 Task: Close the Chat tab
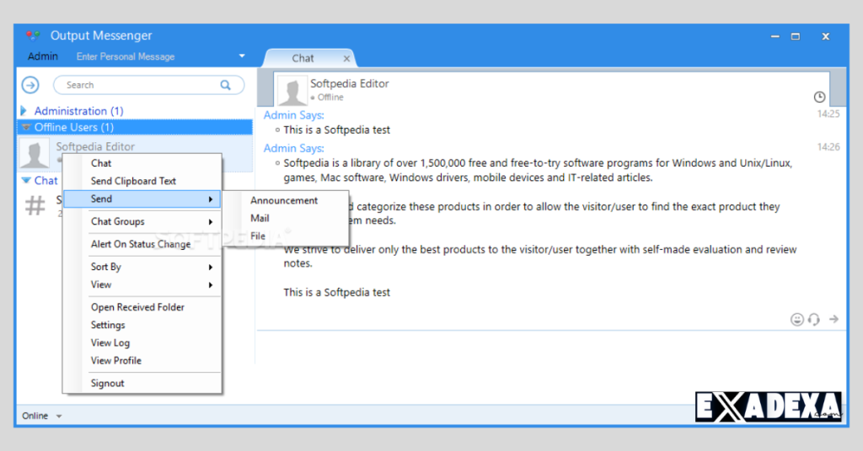point(346,59)
